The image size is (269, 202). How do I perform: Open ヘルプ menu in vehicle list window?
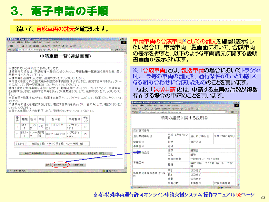coord(56,42)
